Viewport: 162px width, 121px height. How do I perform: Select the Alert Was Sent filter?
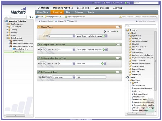pyautogui.click(x=139, y=86)
